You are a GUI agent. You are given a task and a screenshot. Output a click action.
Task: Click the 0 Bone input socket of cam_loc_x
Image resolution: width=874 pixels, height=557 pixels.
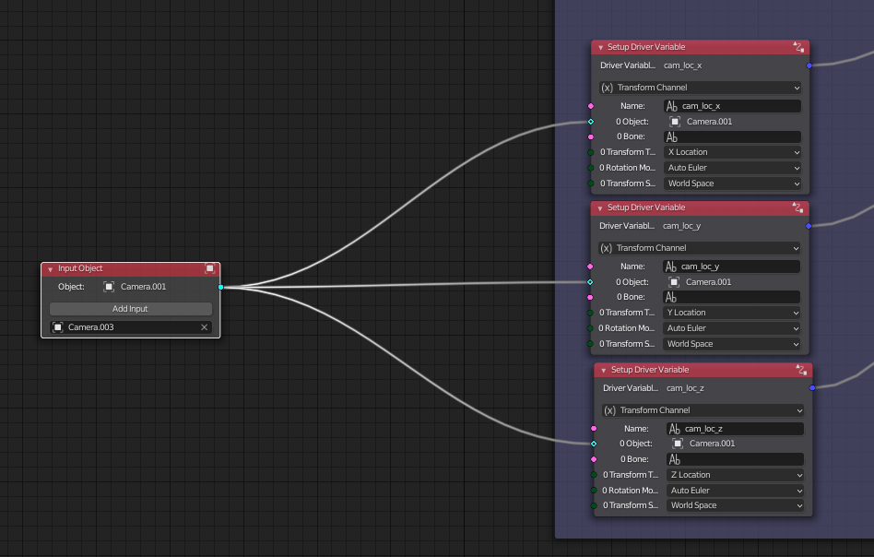coord(591,136)
